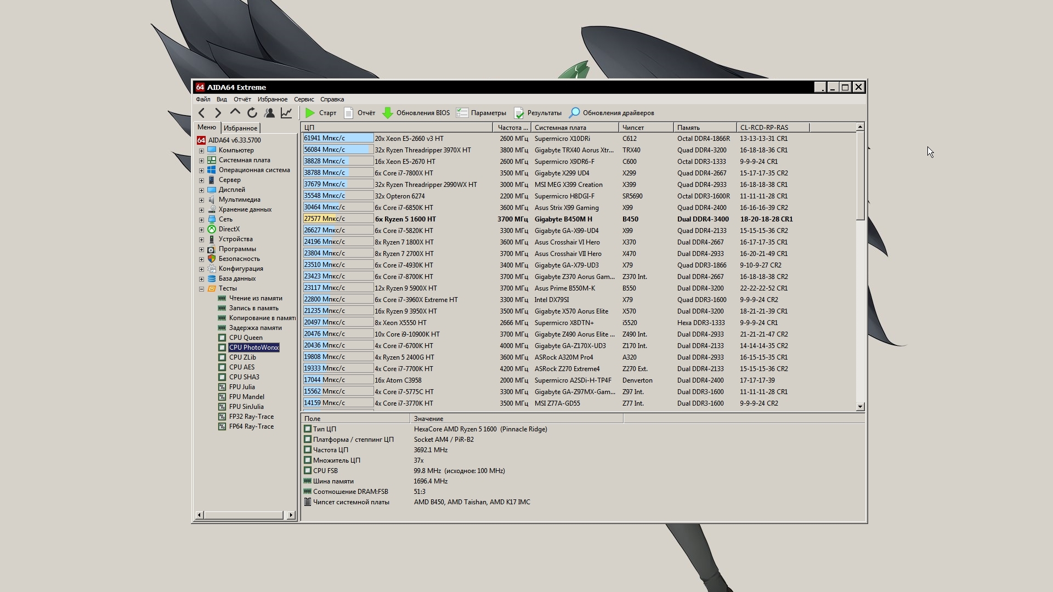The height and width of the screenshot is (592, 1053).
Task: Expand the Системная плата tree node
Action: 201,161
